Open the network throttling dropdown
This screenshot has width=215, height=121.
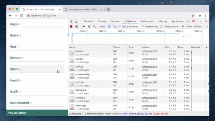(201, 27)
